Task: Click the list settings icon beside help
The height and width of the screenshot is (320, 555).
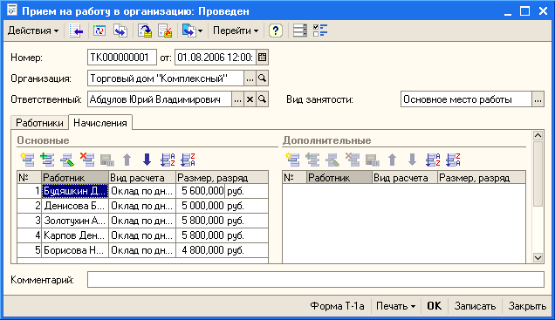Action: pos(300,31)
